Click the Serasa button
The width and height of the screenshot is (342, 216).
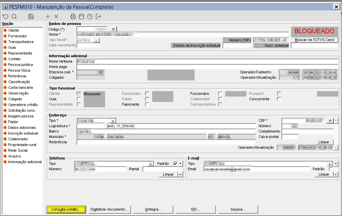238,210
